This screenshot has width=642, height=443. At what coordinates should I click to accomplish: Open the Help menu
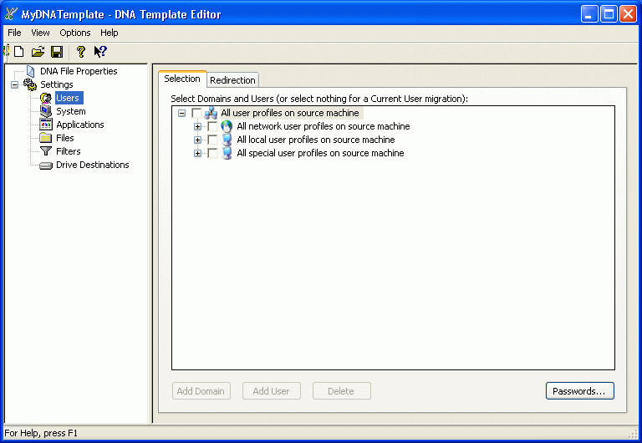110,33
